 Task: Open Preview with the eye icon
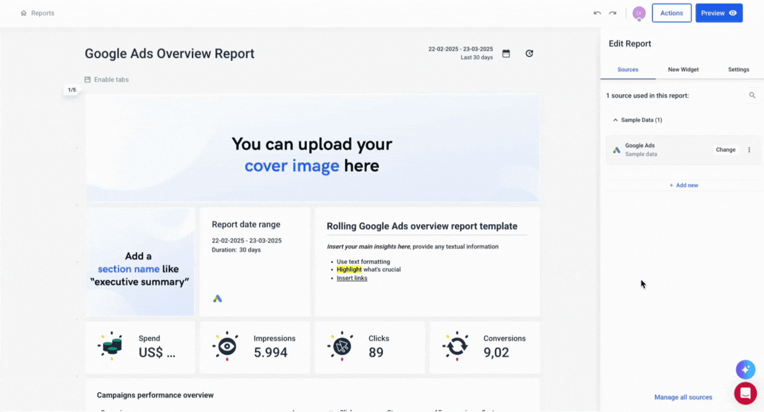(x=719, y=13)
